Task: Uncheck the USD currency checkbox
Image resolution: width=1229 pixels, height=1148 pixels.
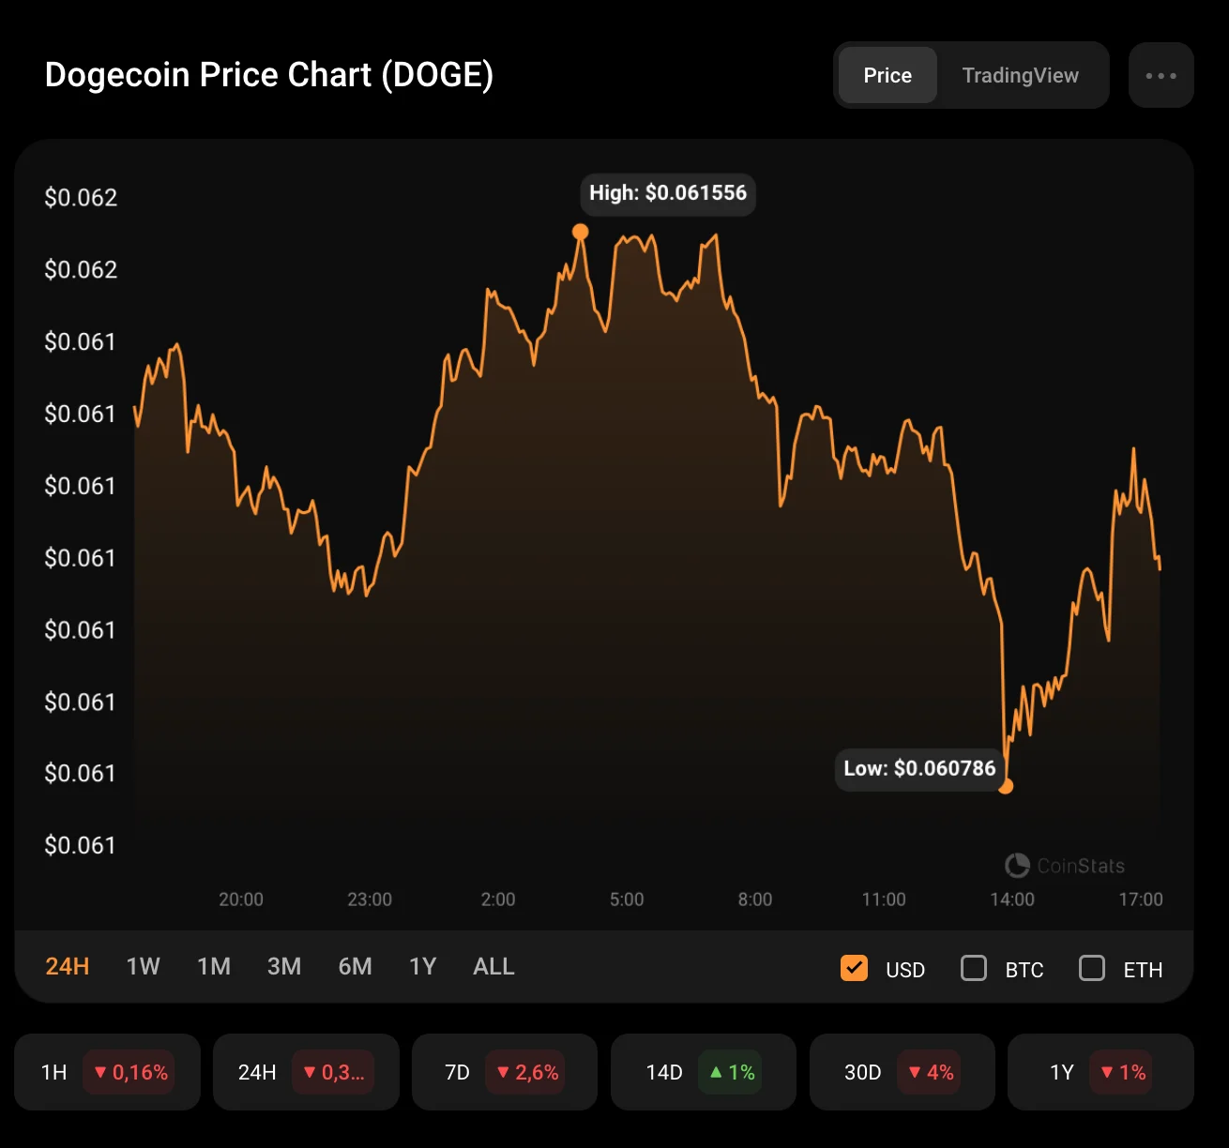Action: pos(854,968)
